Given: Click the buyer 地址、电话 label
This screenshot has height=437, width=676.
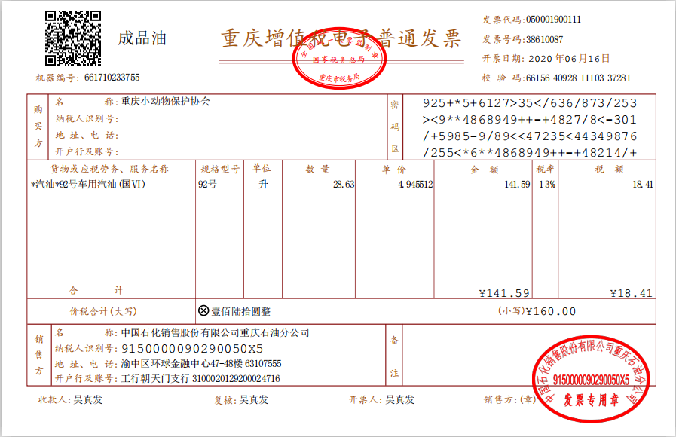Looking at the screenshot, I should coord(87,136).
